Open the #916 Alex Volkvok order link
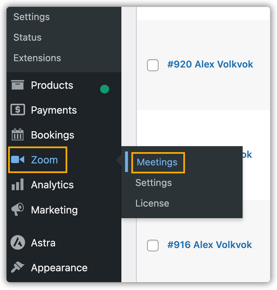This screenshot has height=290, width=277. click(209, 245)
